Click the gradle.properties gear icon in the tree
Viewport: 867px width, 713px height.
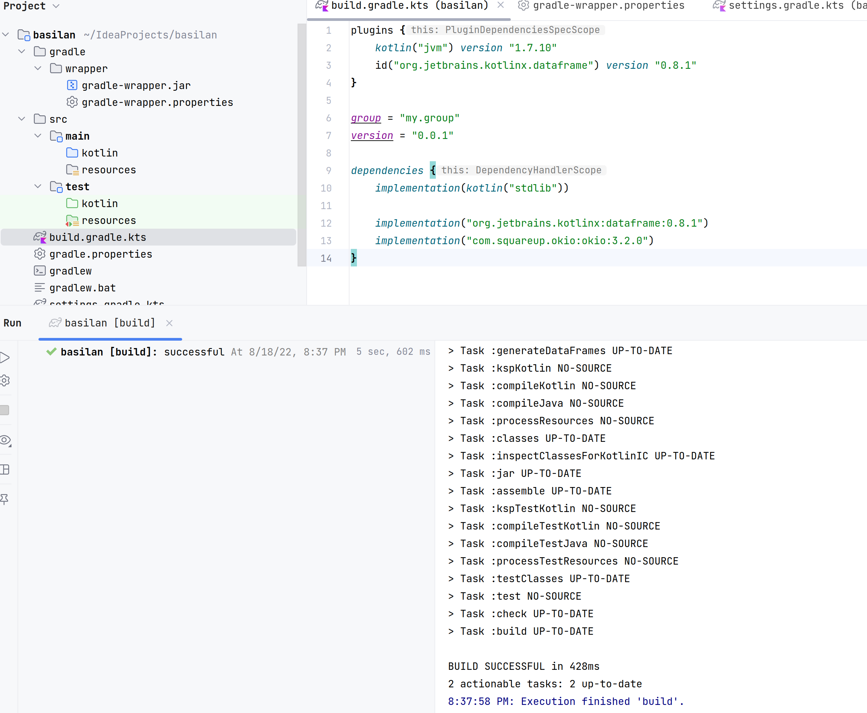pos(39,254)
